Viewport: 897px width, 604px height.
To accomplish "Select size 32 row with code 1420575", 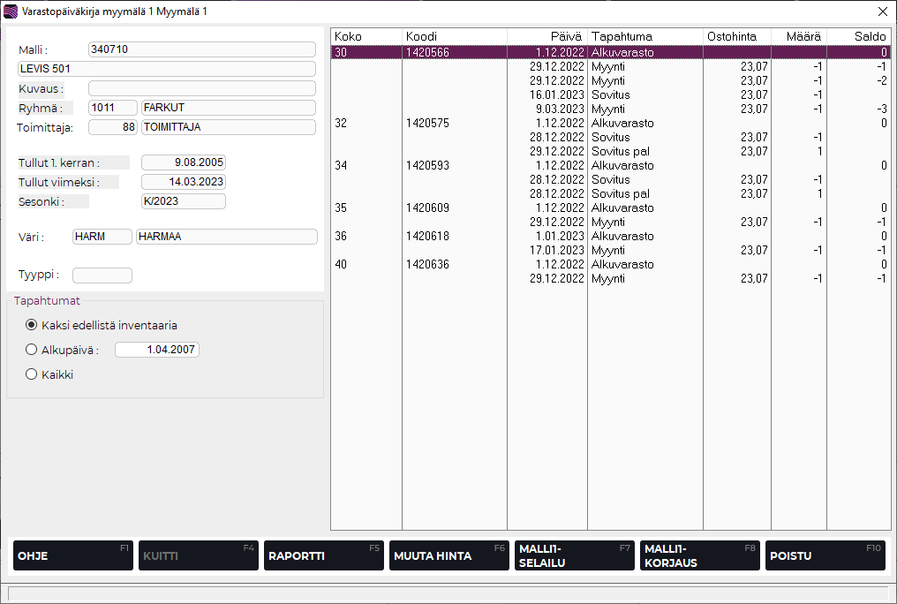I will pos(426,123).
